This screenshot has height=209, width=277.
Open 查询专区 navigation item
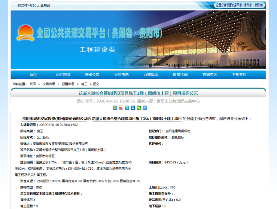pyautogui.click(x=210, y=75)
